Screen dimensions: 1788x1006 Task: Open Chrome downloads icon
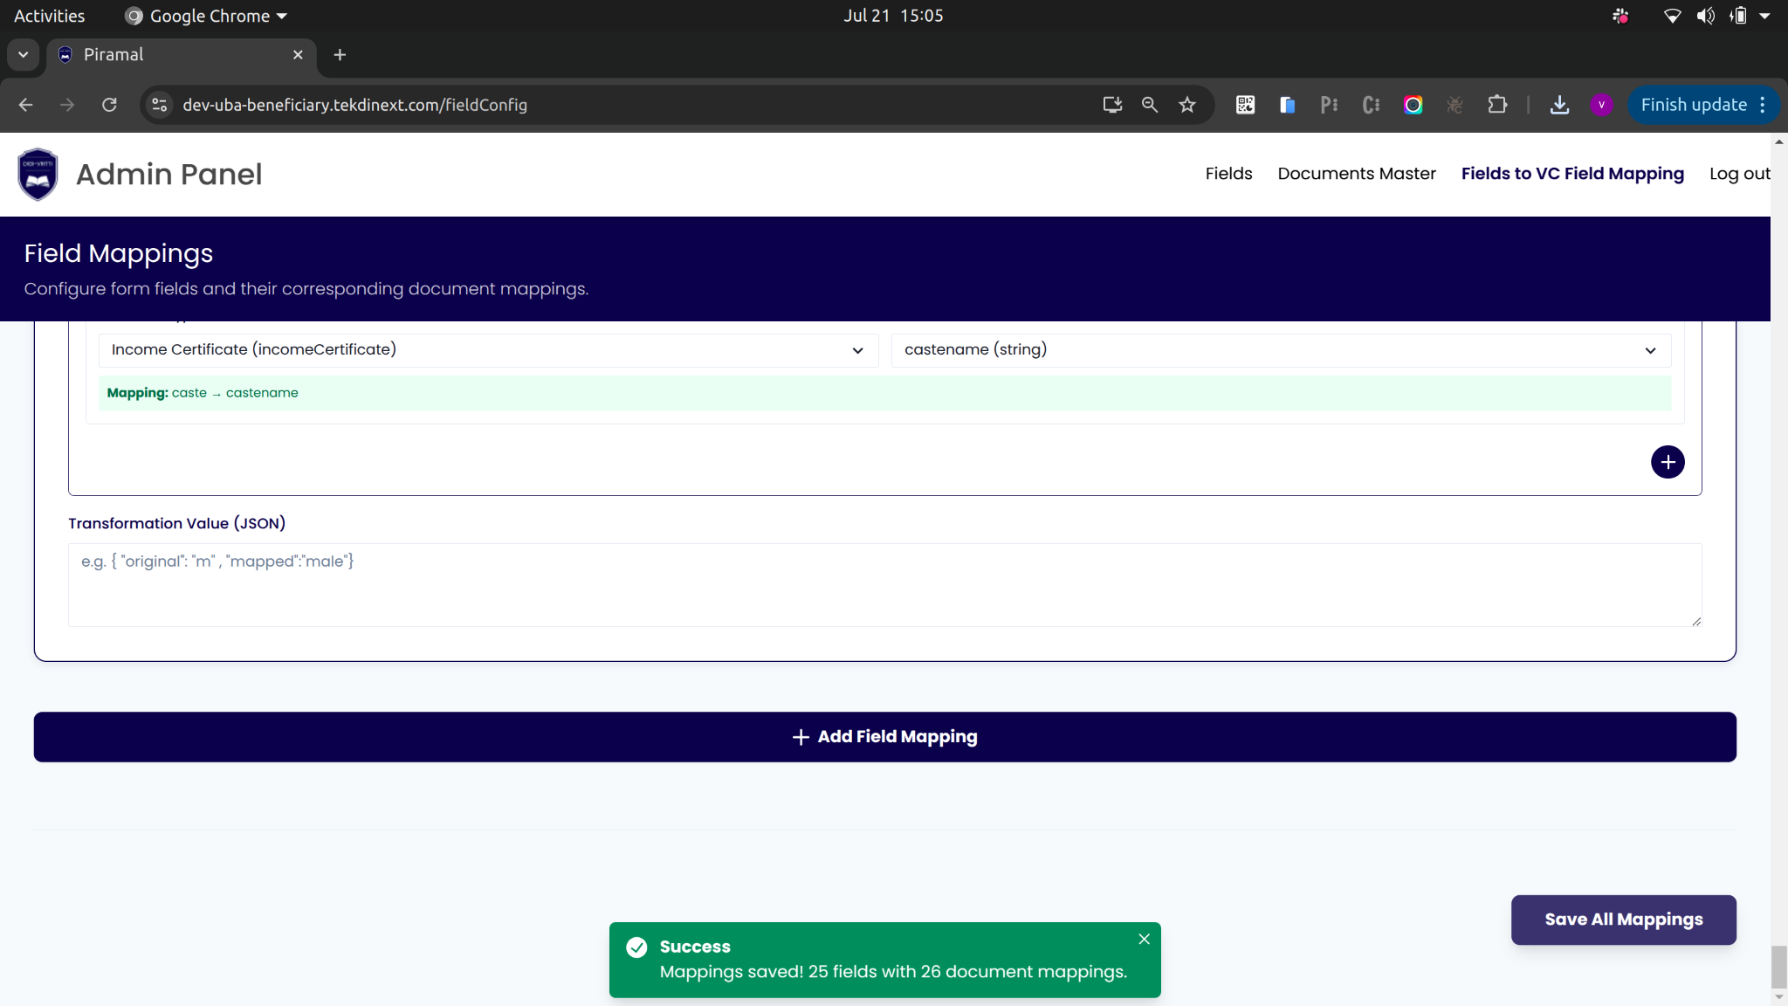click(x=1559, y=105)
